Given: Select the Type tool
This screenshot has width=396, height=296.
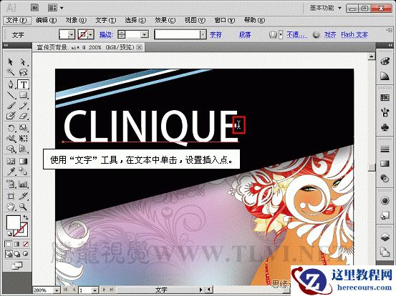Looking at the screenshot, I should pyautogui.click(x=24, y=84).
